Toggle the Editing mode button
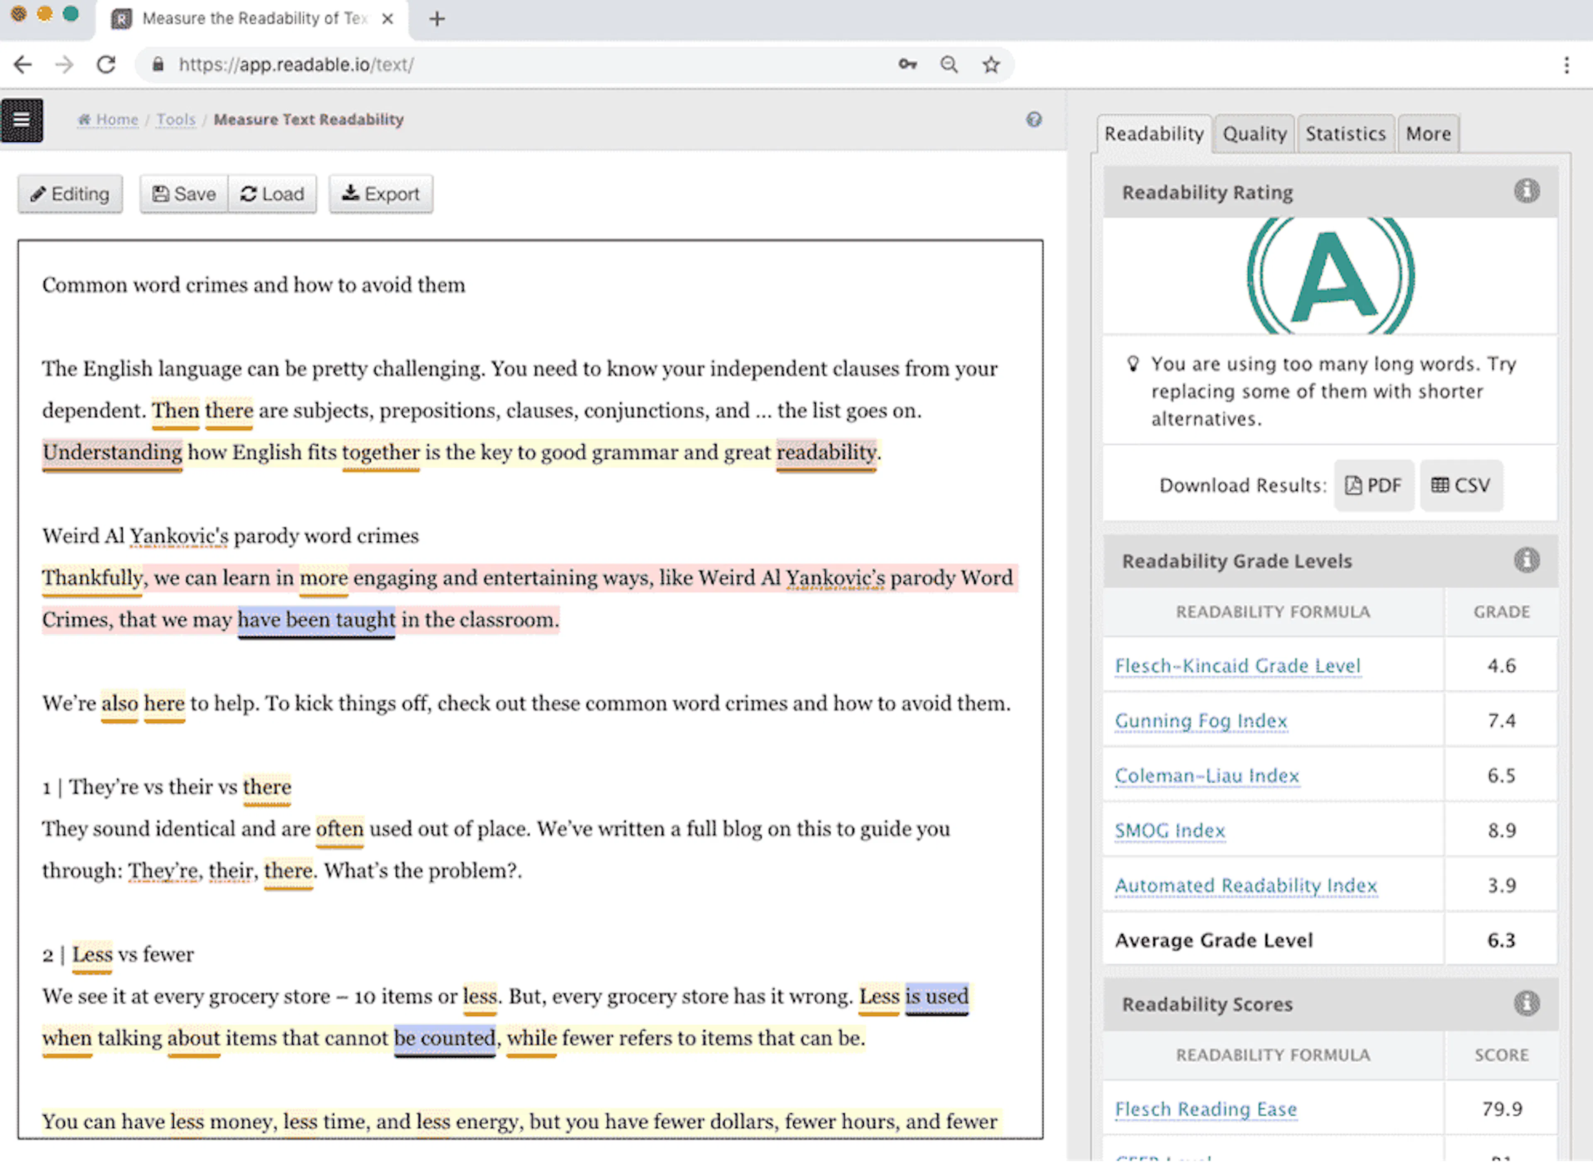Screen dimensions: 1593x1164 pyautogui.click(x=70, y=194)
